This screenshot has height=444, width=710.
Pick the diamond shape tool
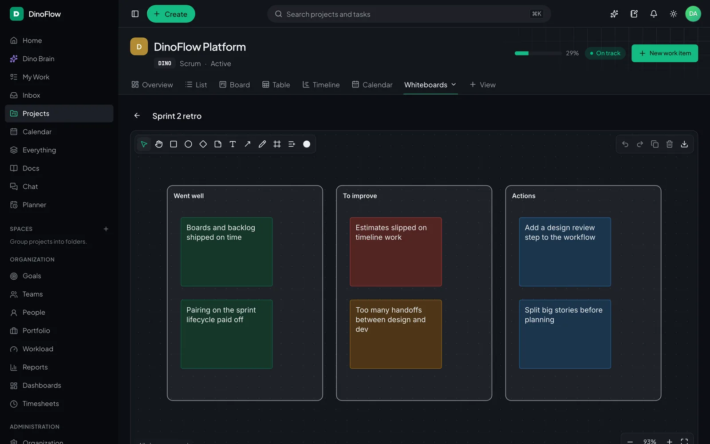pyautogui.click(x=203, y=144)
